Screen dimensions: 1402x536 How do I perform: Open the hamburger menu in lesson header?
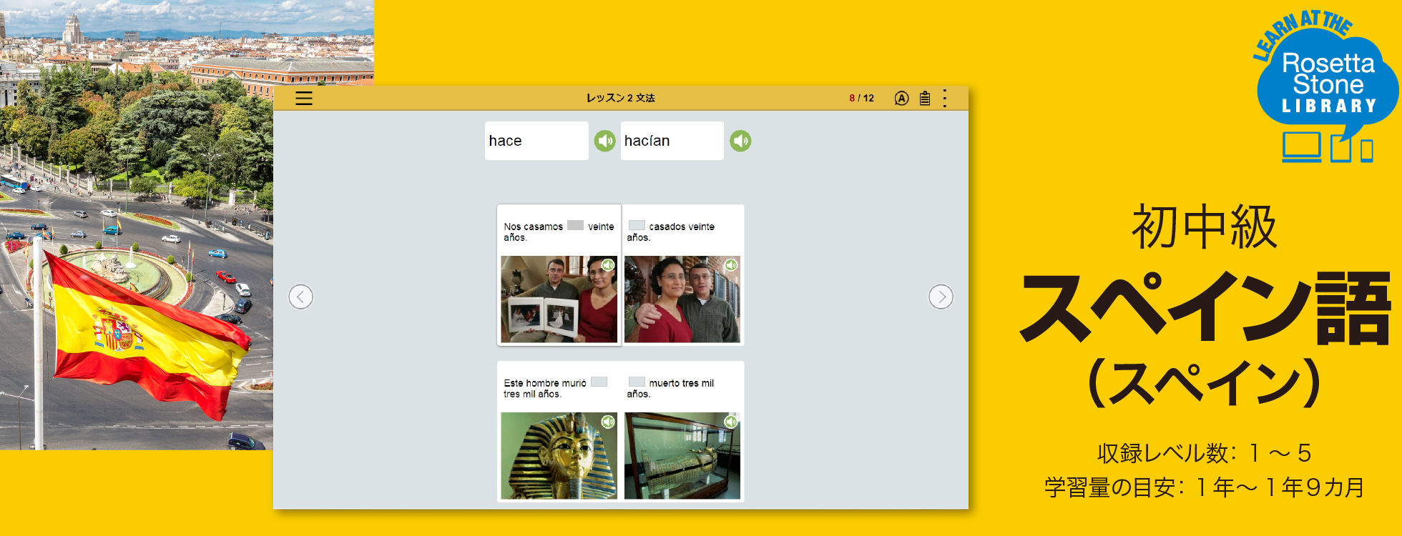point(304,99)
